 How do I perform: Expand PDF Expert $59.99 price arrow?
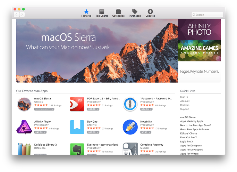pos(98,109)
